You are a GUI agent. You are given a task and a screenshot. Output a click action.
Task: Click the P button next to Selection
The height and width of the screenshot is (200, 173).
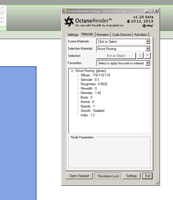[x=148, y=55]
